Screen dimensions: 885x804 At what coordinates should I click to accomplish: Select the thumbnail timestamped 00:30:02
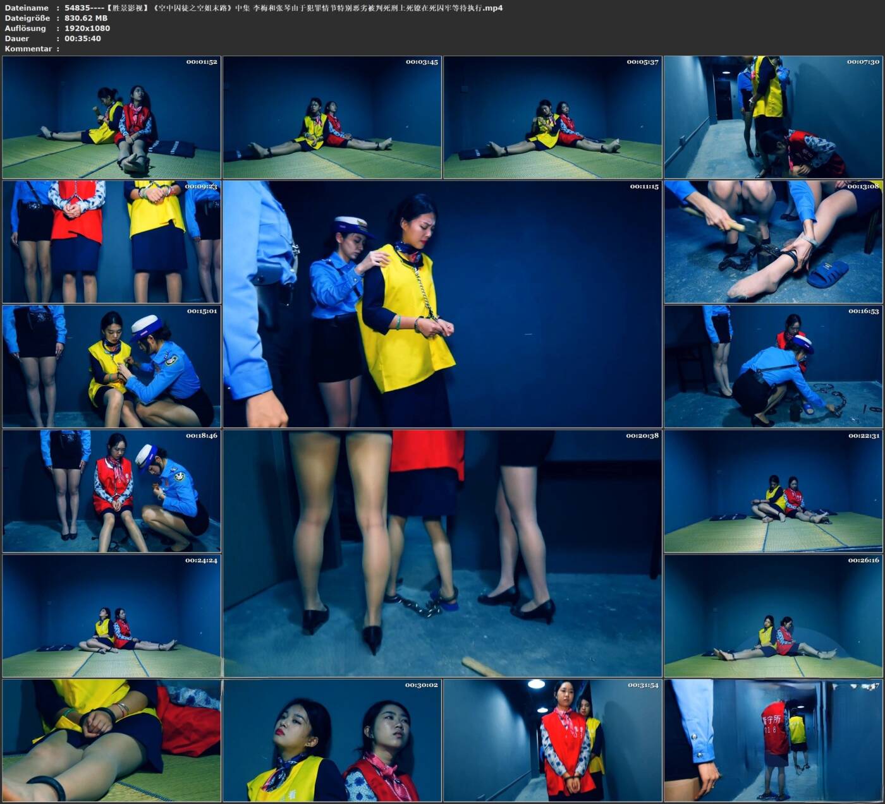332,740
